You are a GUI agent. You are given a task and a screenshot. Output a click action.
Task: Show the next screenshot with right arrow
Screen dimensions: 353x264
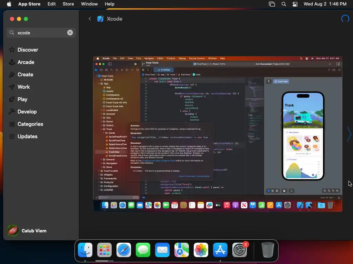point(349,134)
